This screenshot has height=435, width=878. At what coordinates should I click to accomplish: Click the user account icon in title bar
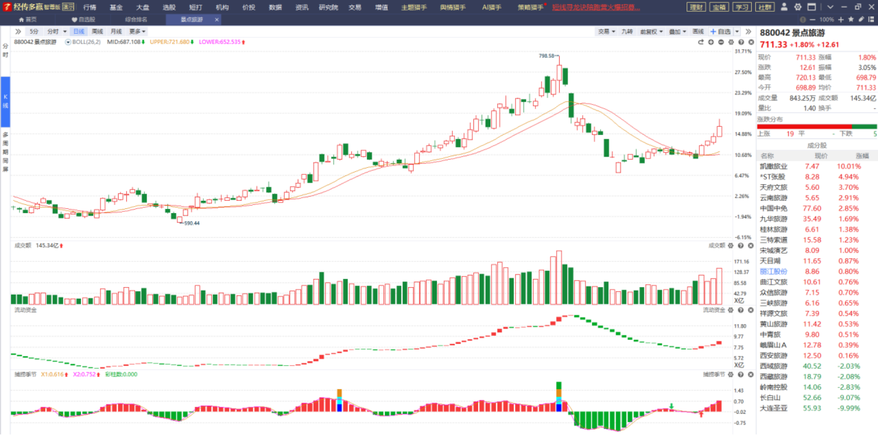pyautogui.click(x=785, y=7)
